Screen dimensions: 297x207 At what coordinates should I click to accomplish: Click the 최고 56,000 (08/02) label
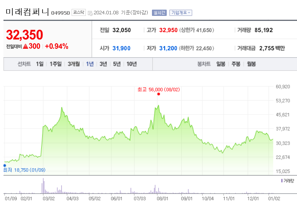(159, 89)
